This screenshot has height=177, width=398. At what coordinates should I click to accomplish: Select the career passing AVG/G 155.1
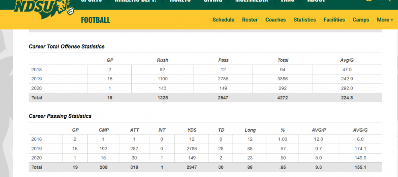point(361,167)
